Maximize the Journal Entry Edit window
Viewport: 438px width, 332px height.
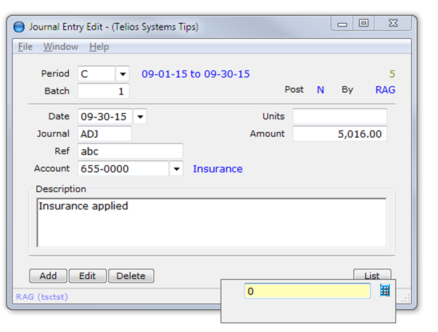(364, 24)
